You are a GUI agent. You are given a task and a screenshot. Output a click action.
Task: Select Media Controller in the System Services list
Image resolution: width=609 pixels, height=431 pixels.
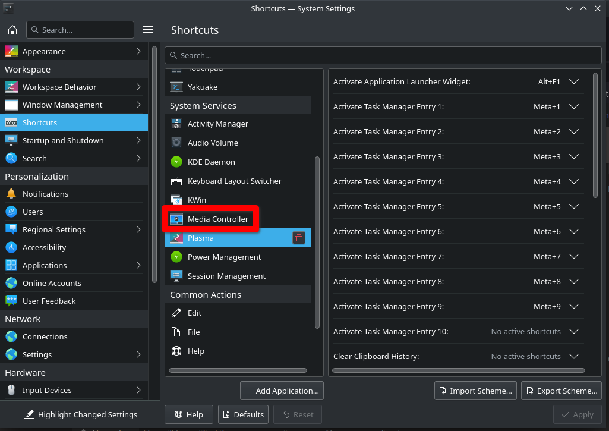click(238, 219)
